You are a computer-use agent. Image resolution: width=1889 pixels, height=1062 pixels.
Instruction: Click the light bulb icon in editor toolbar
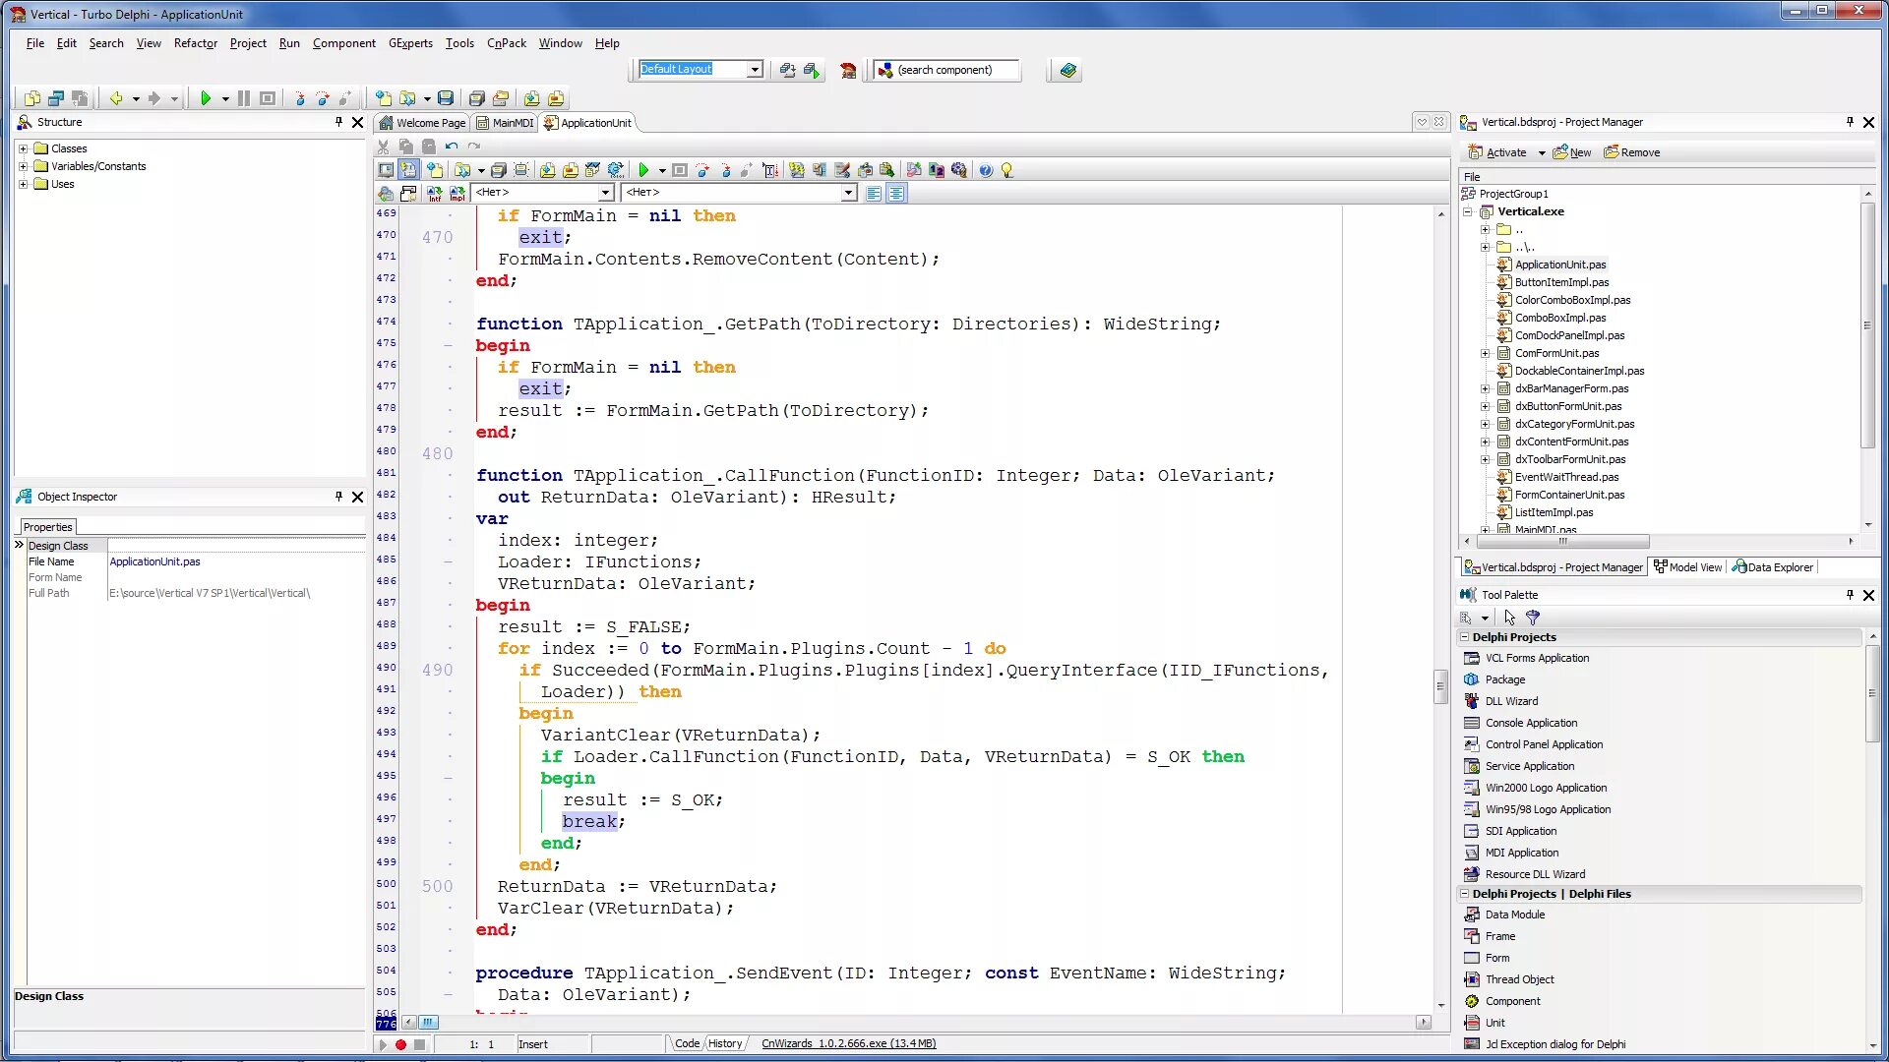(x=1006, y=170)
